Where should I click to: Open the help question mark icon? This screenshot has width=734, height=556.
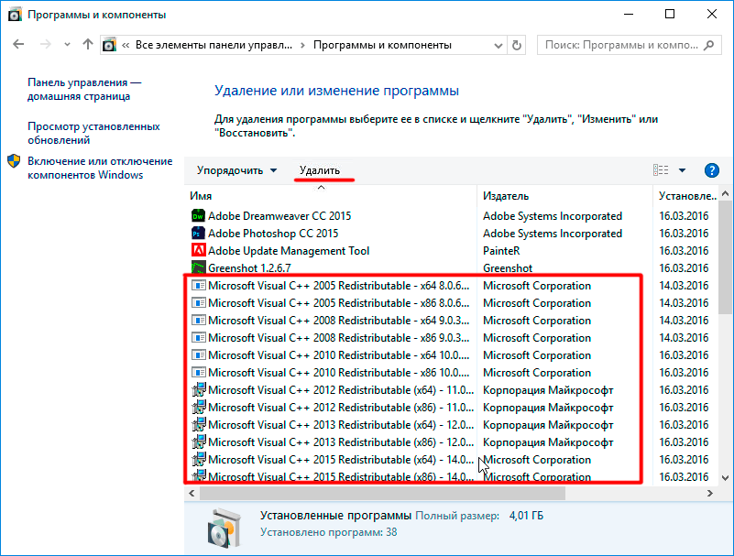coord(711,170)
